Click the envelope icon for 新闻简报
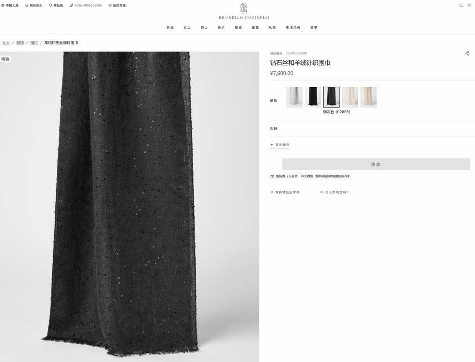 tap(110, 5)
